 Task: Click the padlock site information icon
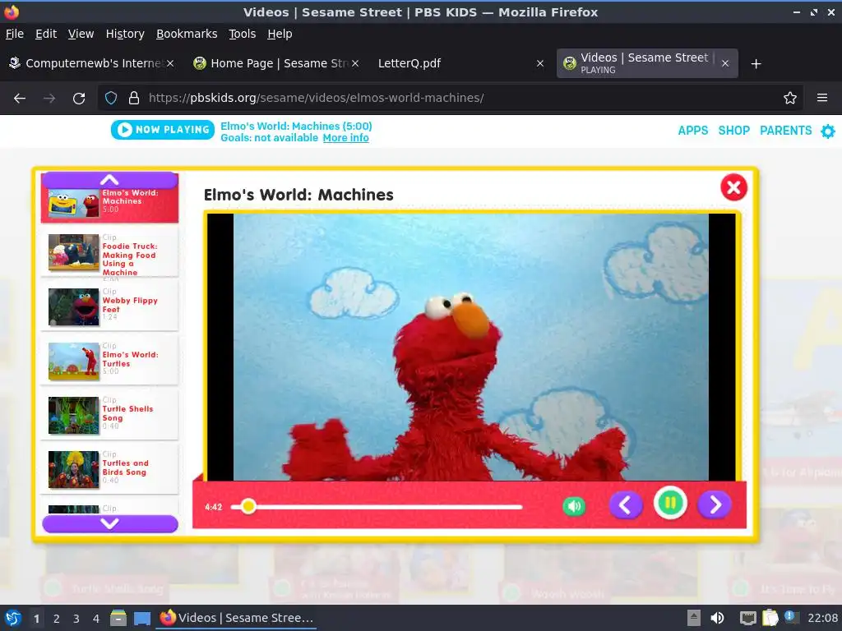(x=134, y=98)
